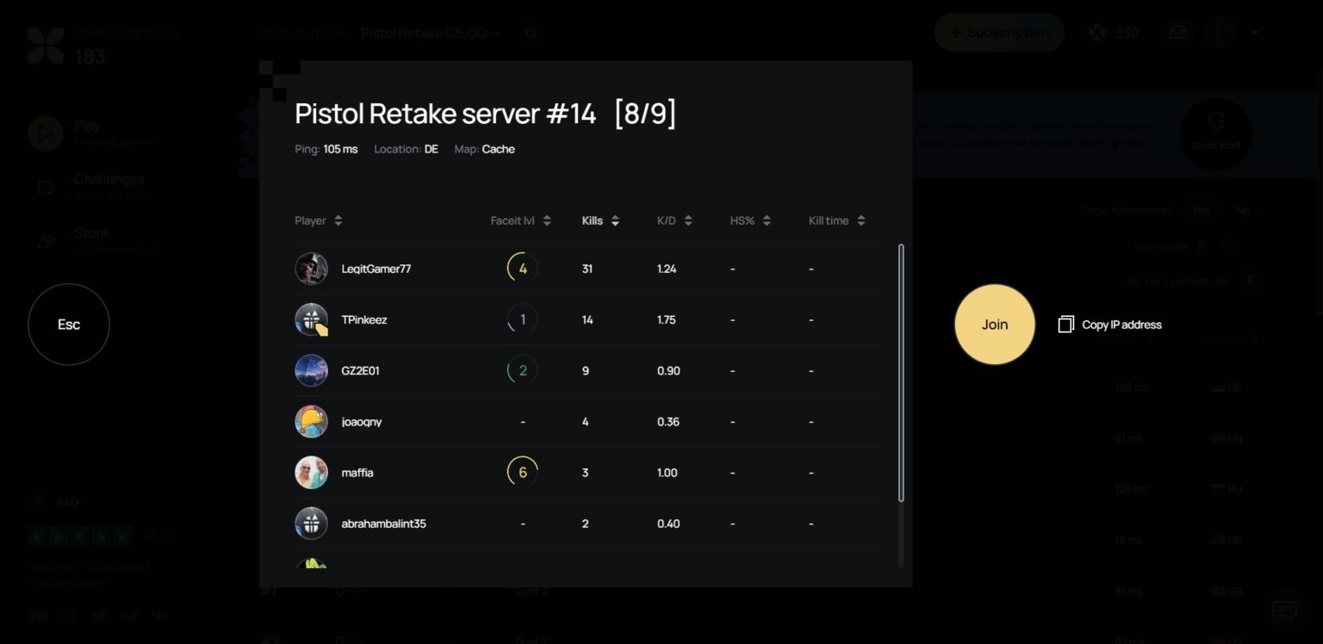
Task: Sort players by Kills column
Action: pos(600,220)
